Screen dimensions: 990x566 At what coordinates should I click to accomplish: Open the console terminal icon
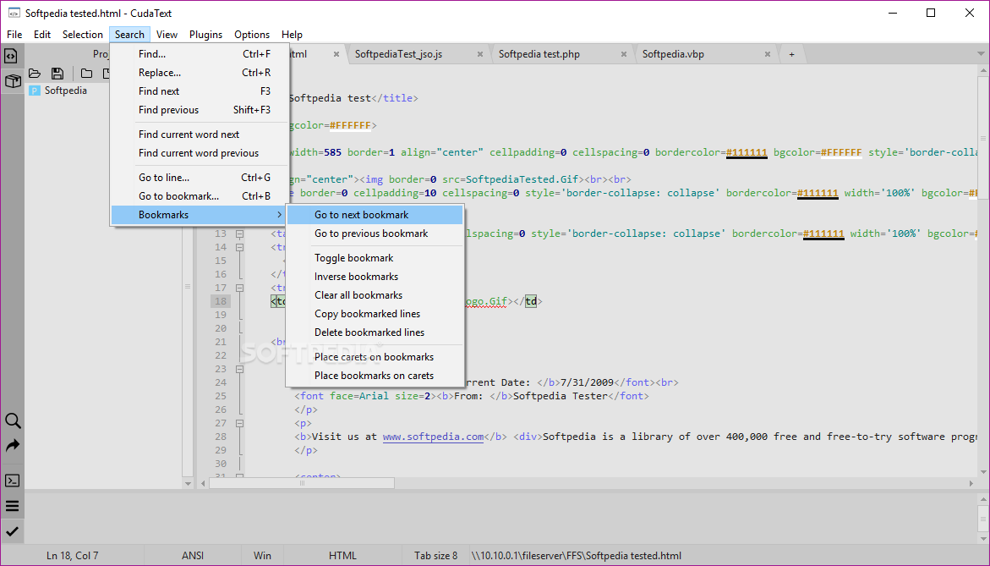(x=12, y=481)
